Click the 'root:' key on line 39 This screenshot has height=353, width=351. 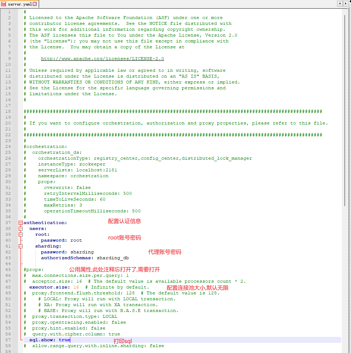pyautogui.click(x=42, y=234)
